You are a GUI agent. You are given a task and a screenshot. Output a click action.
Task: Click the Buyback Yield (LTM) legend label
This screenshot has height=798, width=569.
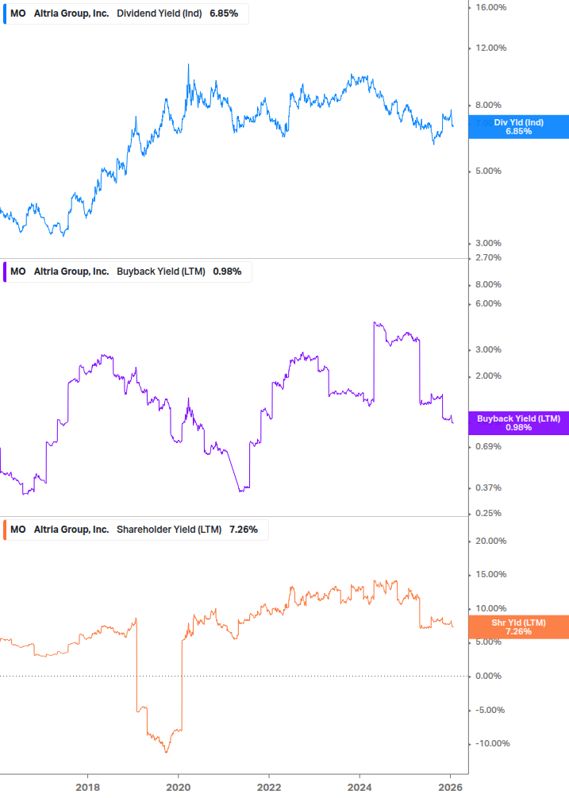pyautogui.click(x=160, y=272)
